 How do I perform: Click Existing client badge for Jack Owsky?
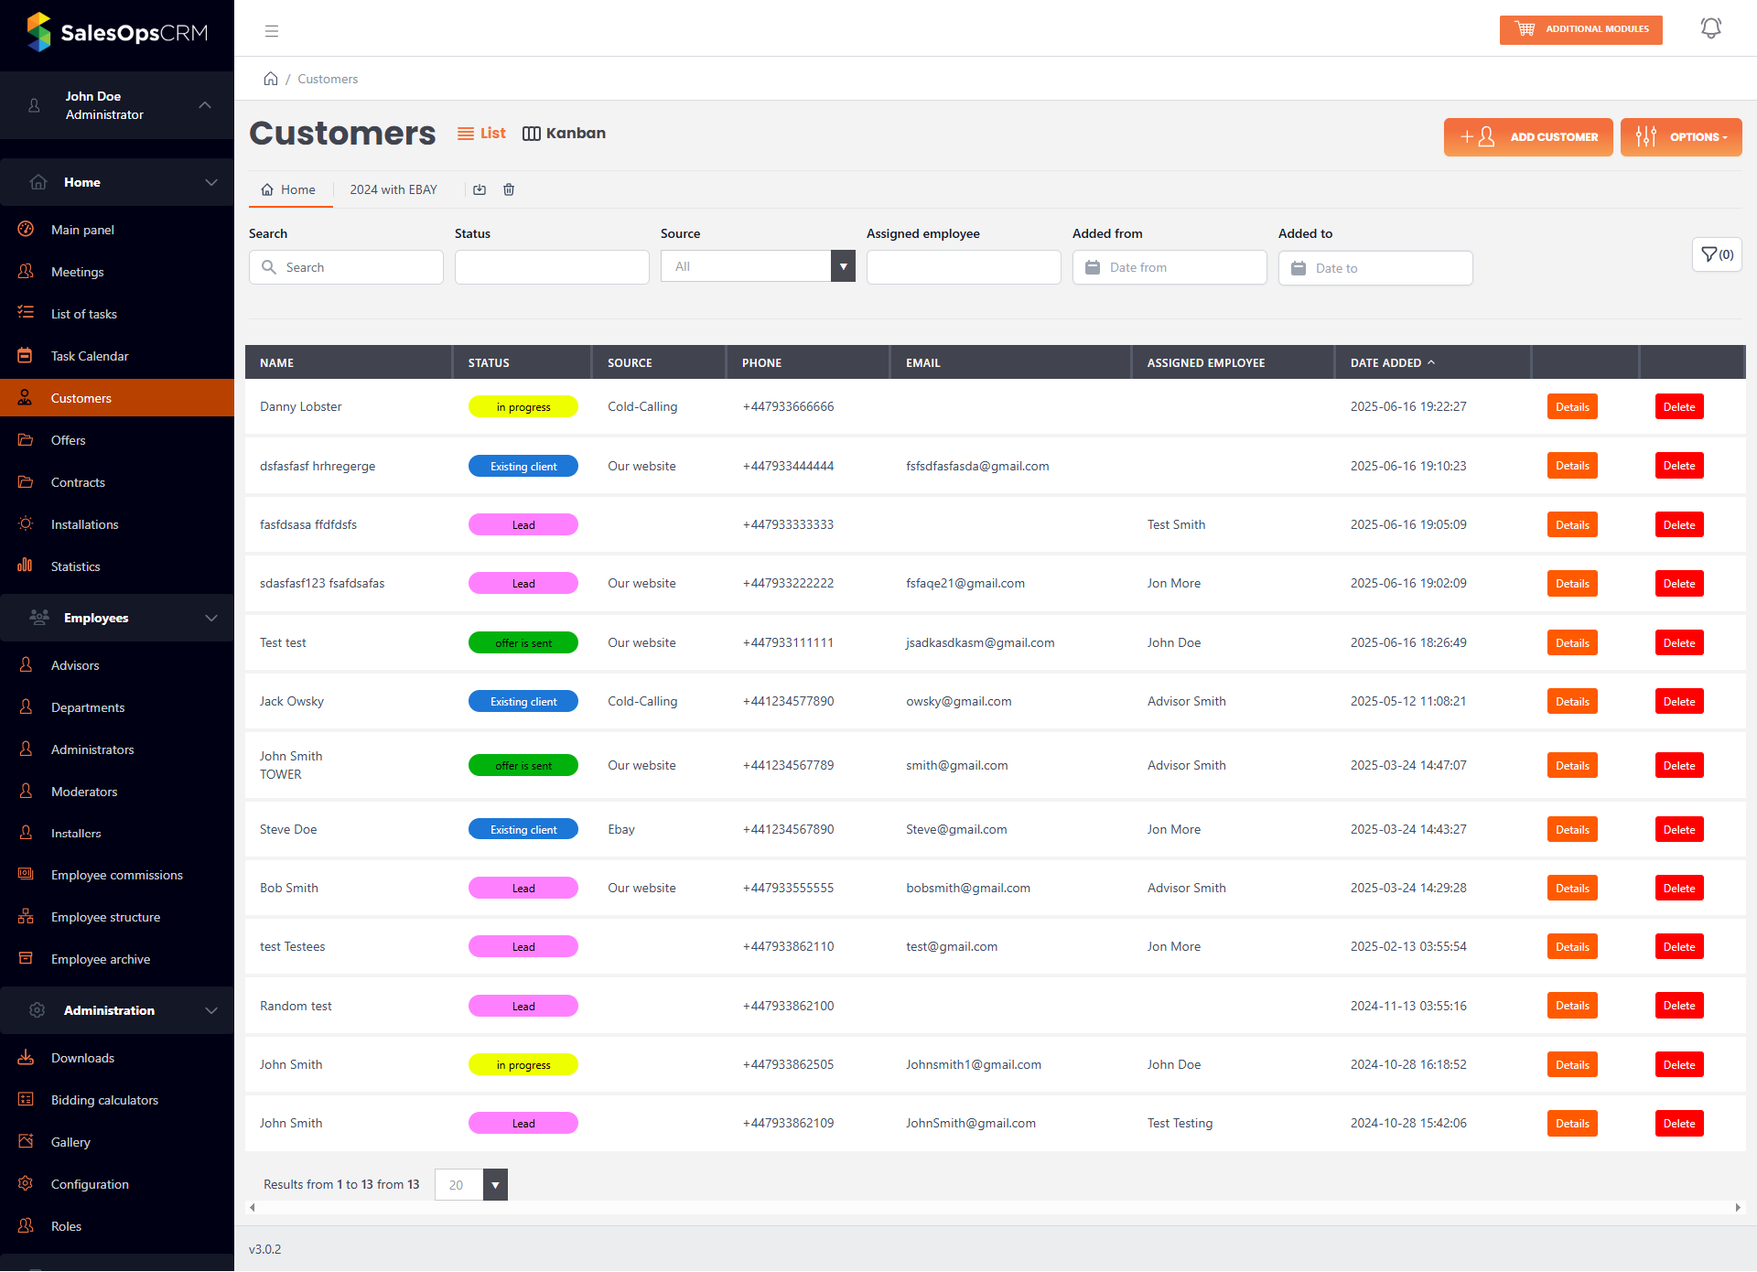coord(523,702)
